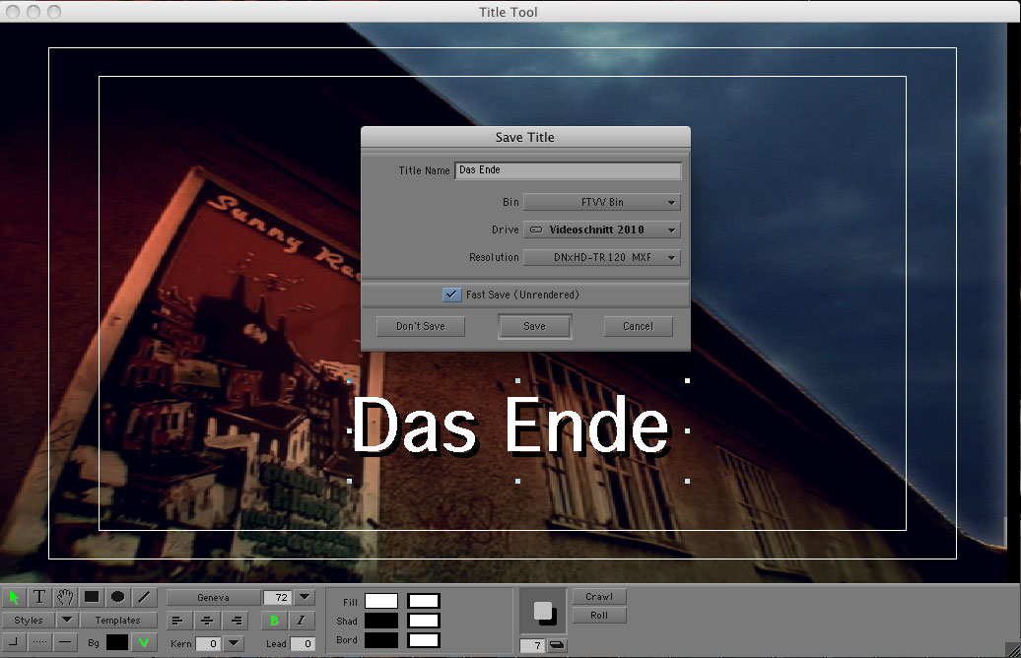
Task: Toggle the green V video background button
Action: pyautogui.click(x=144, y=642)
